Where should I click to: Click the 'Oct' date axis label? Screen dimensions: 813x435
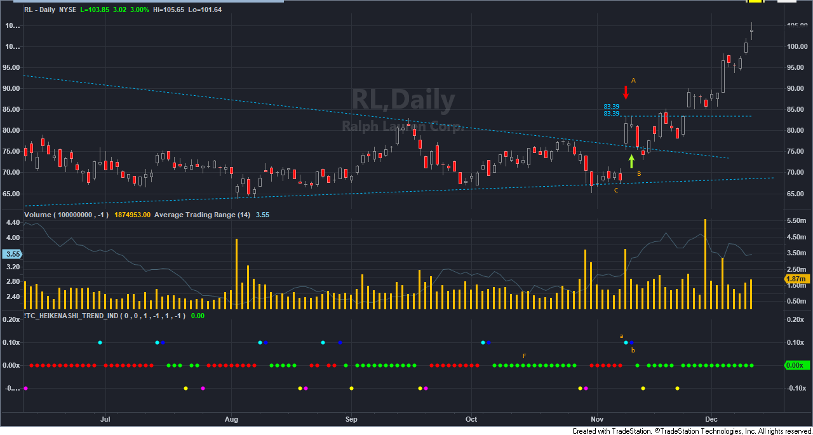tap(471, 419)
